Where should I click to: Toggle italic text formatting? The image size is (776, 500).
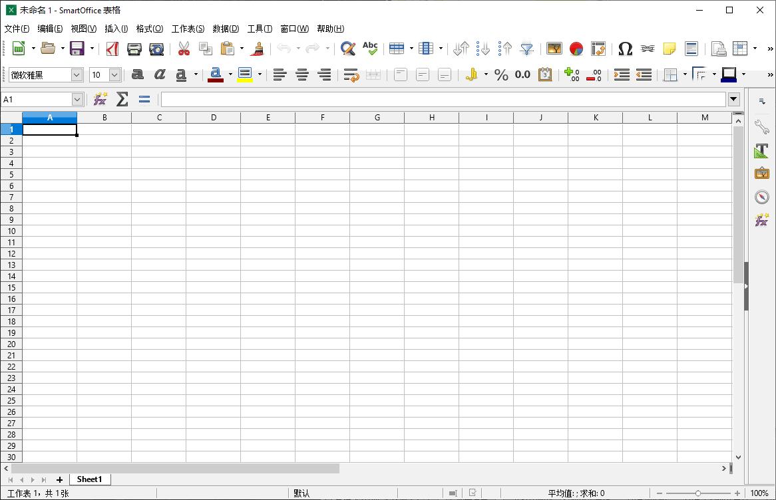pyautogui.click(x=159, y=74)
